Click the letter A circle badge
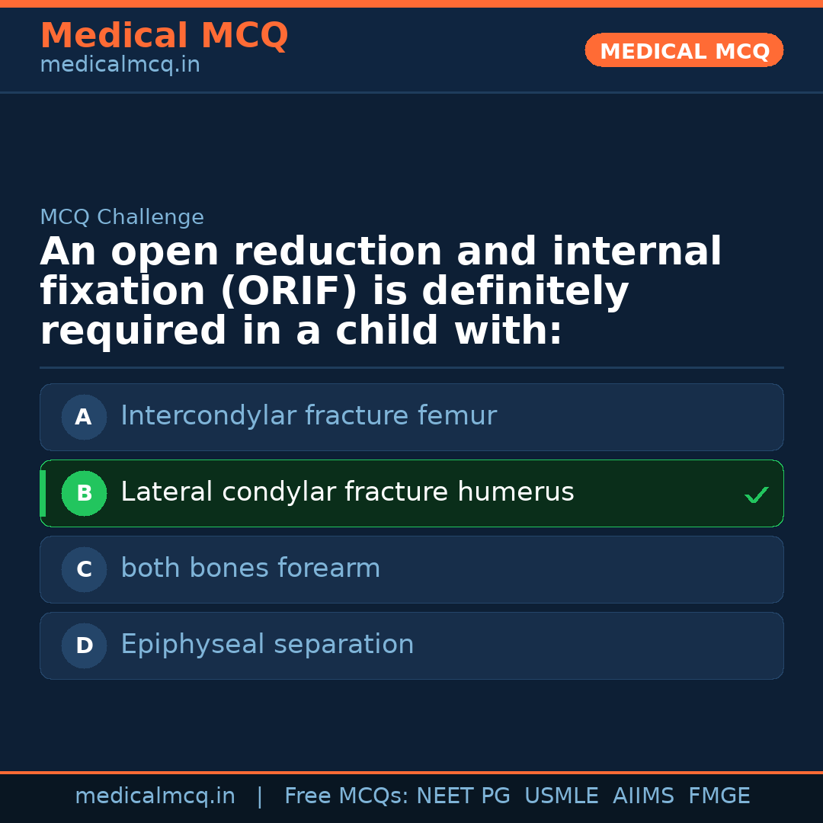 (x=84, y=417)
